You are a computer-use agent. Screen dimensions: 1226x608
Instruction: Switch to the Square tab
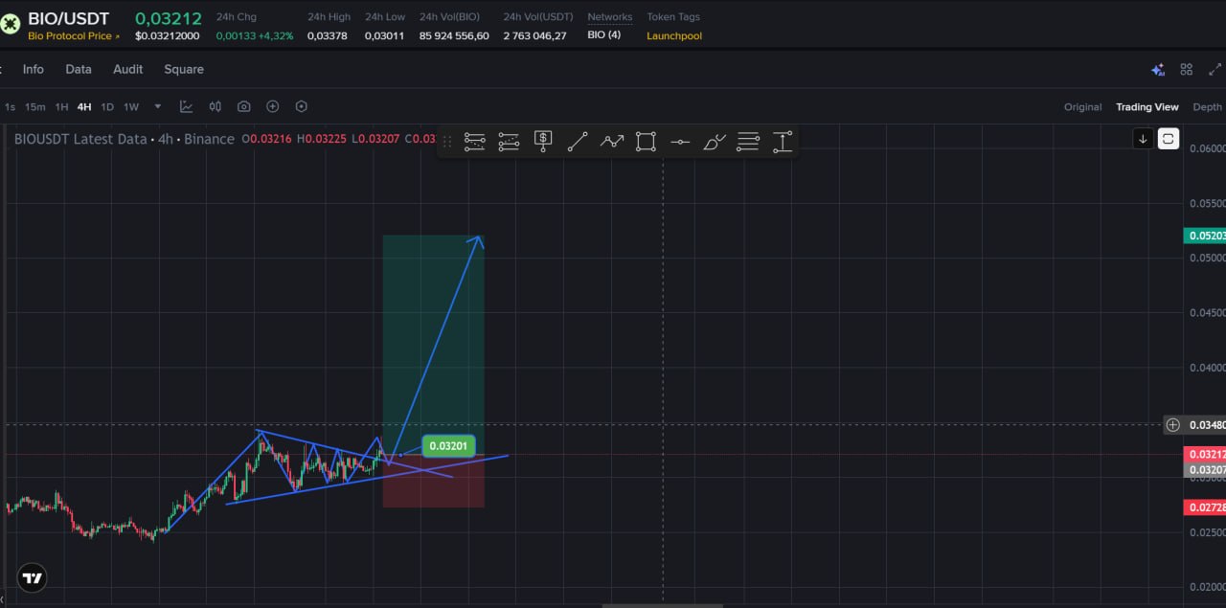click(184, 69)
